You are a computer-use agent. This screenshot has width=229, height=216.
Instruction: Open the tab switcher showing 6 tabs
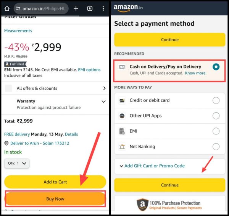(90, 8)
